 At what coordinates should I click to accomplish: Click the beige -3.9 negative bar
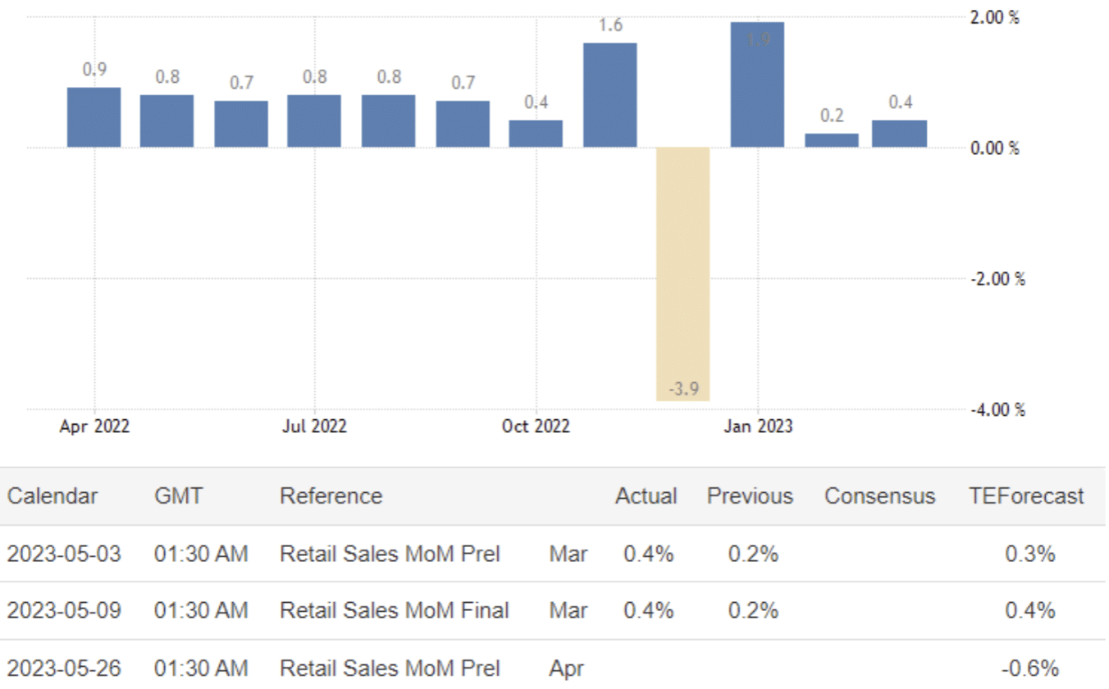tap(682, 274)
